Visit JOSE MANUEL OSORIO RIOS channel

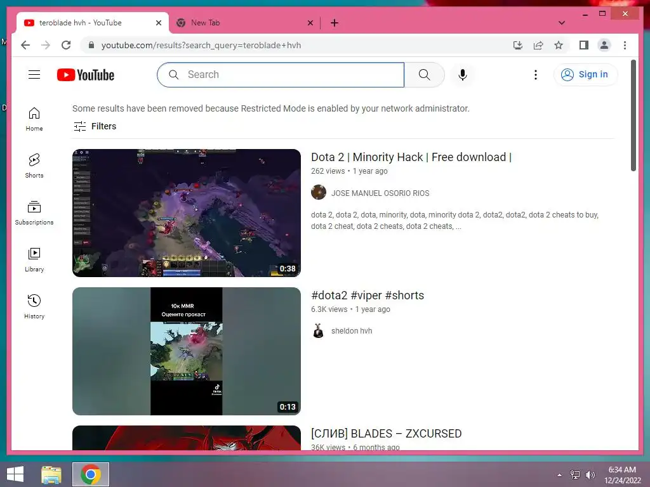point(380,193)
